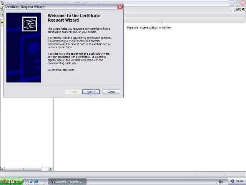246x185 pixels.
Task: Click the "To continue, click Next." text
Action: (61, 70)
